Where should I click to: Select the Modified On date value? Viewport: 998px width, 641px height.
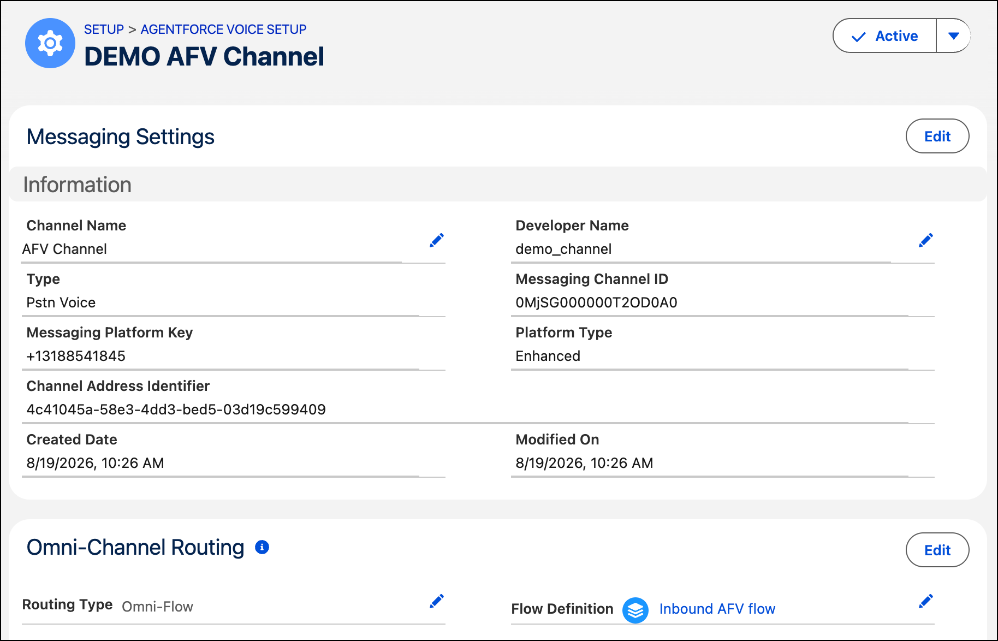[x=585, y=463]
